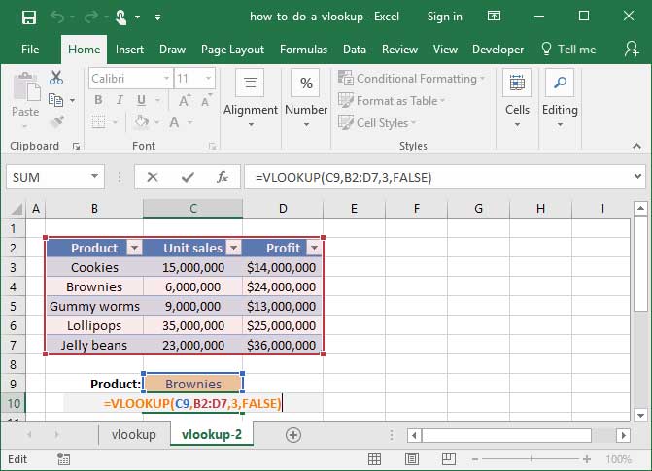Click the Font Color A button
The width and height of the screenshot is (652, 471).
pyautogui.click(x=174, y=122)
